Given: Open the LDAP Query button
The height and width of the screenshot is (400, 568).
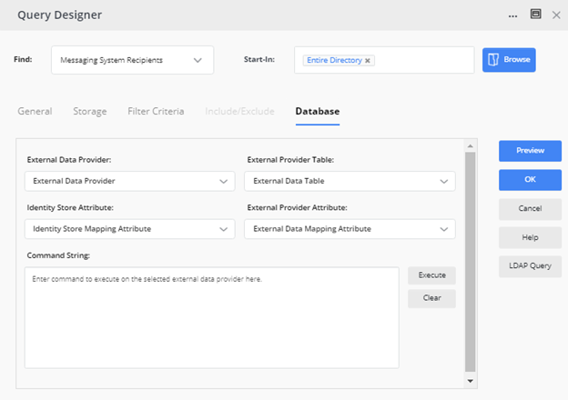Looking at the screenshot, I should (x=530, y=266).
